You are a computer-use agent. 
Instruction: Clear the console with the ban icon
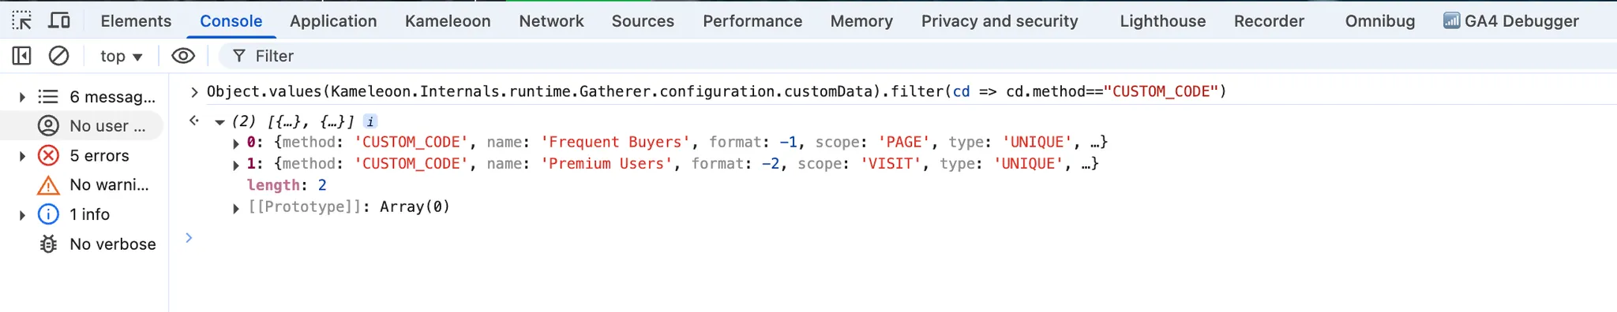[59, 56]
